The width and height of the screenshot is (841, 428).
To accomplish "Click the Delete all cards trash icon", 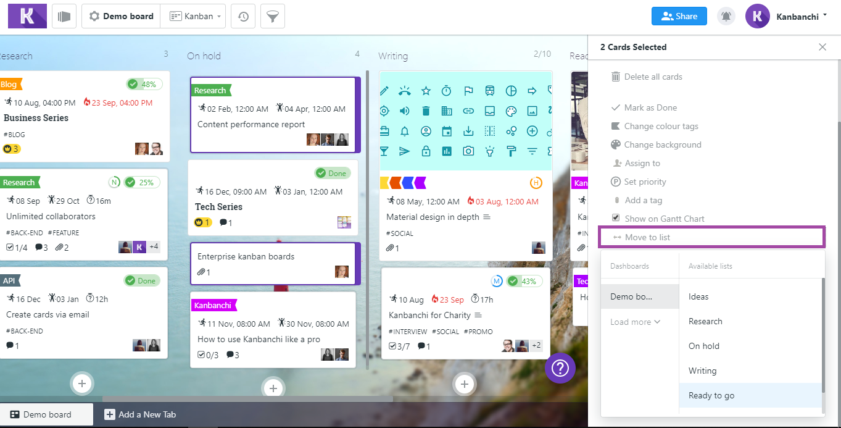I will (x=616, y=77).
